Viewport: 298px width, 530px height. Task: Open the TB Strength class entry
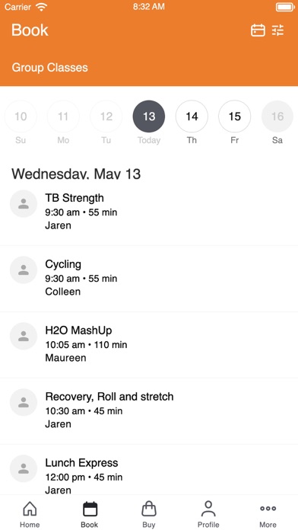[149, 212]
